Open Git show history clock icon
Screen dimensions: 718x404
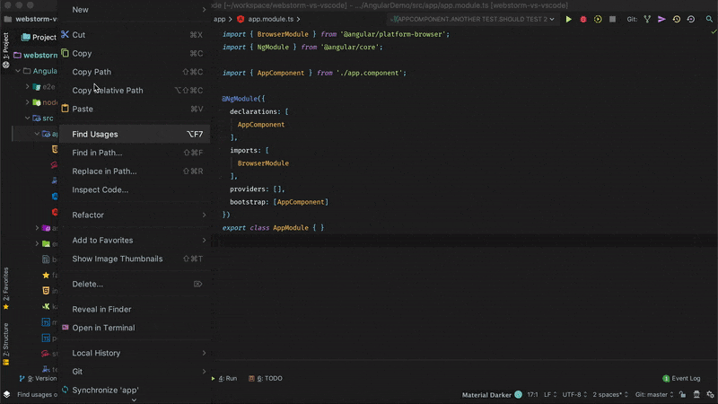point(677,19)
